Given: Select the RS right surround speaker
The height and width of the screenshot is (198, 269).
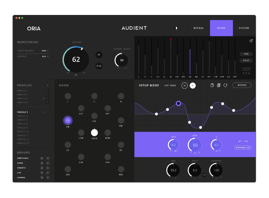Looking at the screenshot, I should [x=121, y=145].
